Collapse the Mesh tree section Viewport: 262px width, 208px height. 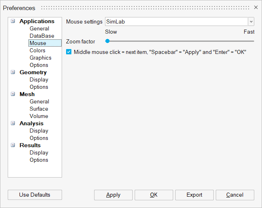coord(13,94)
